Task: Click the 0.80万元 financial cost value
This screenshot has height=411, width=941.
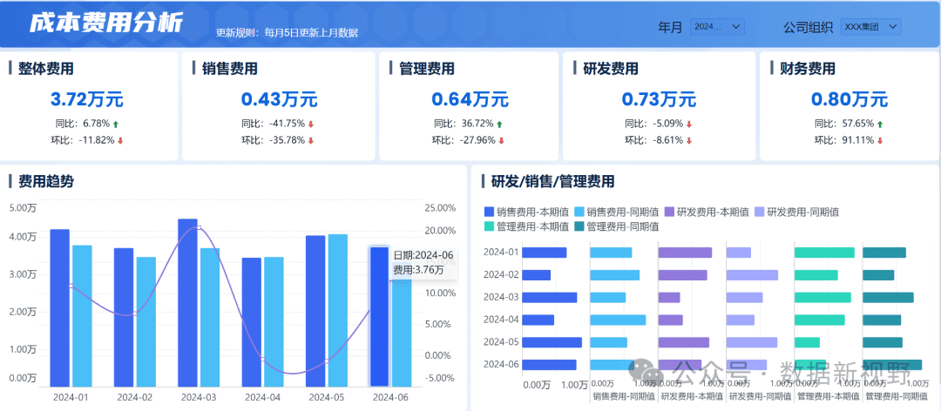Action: pyautogui.click(x=850, y=99)
